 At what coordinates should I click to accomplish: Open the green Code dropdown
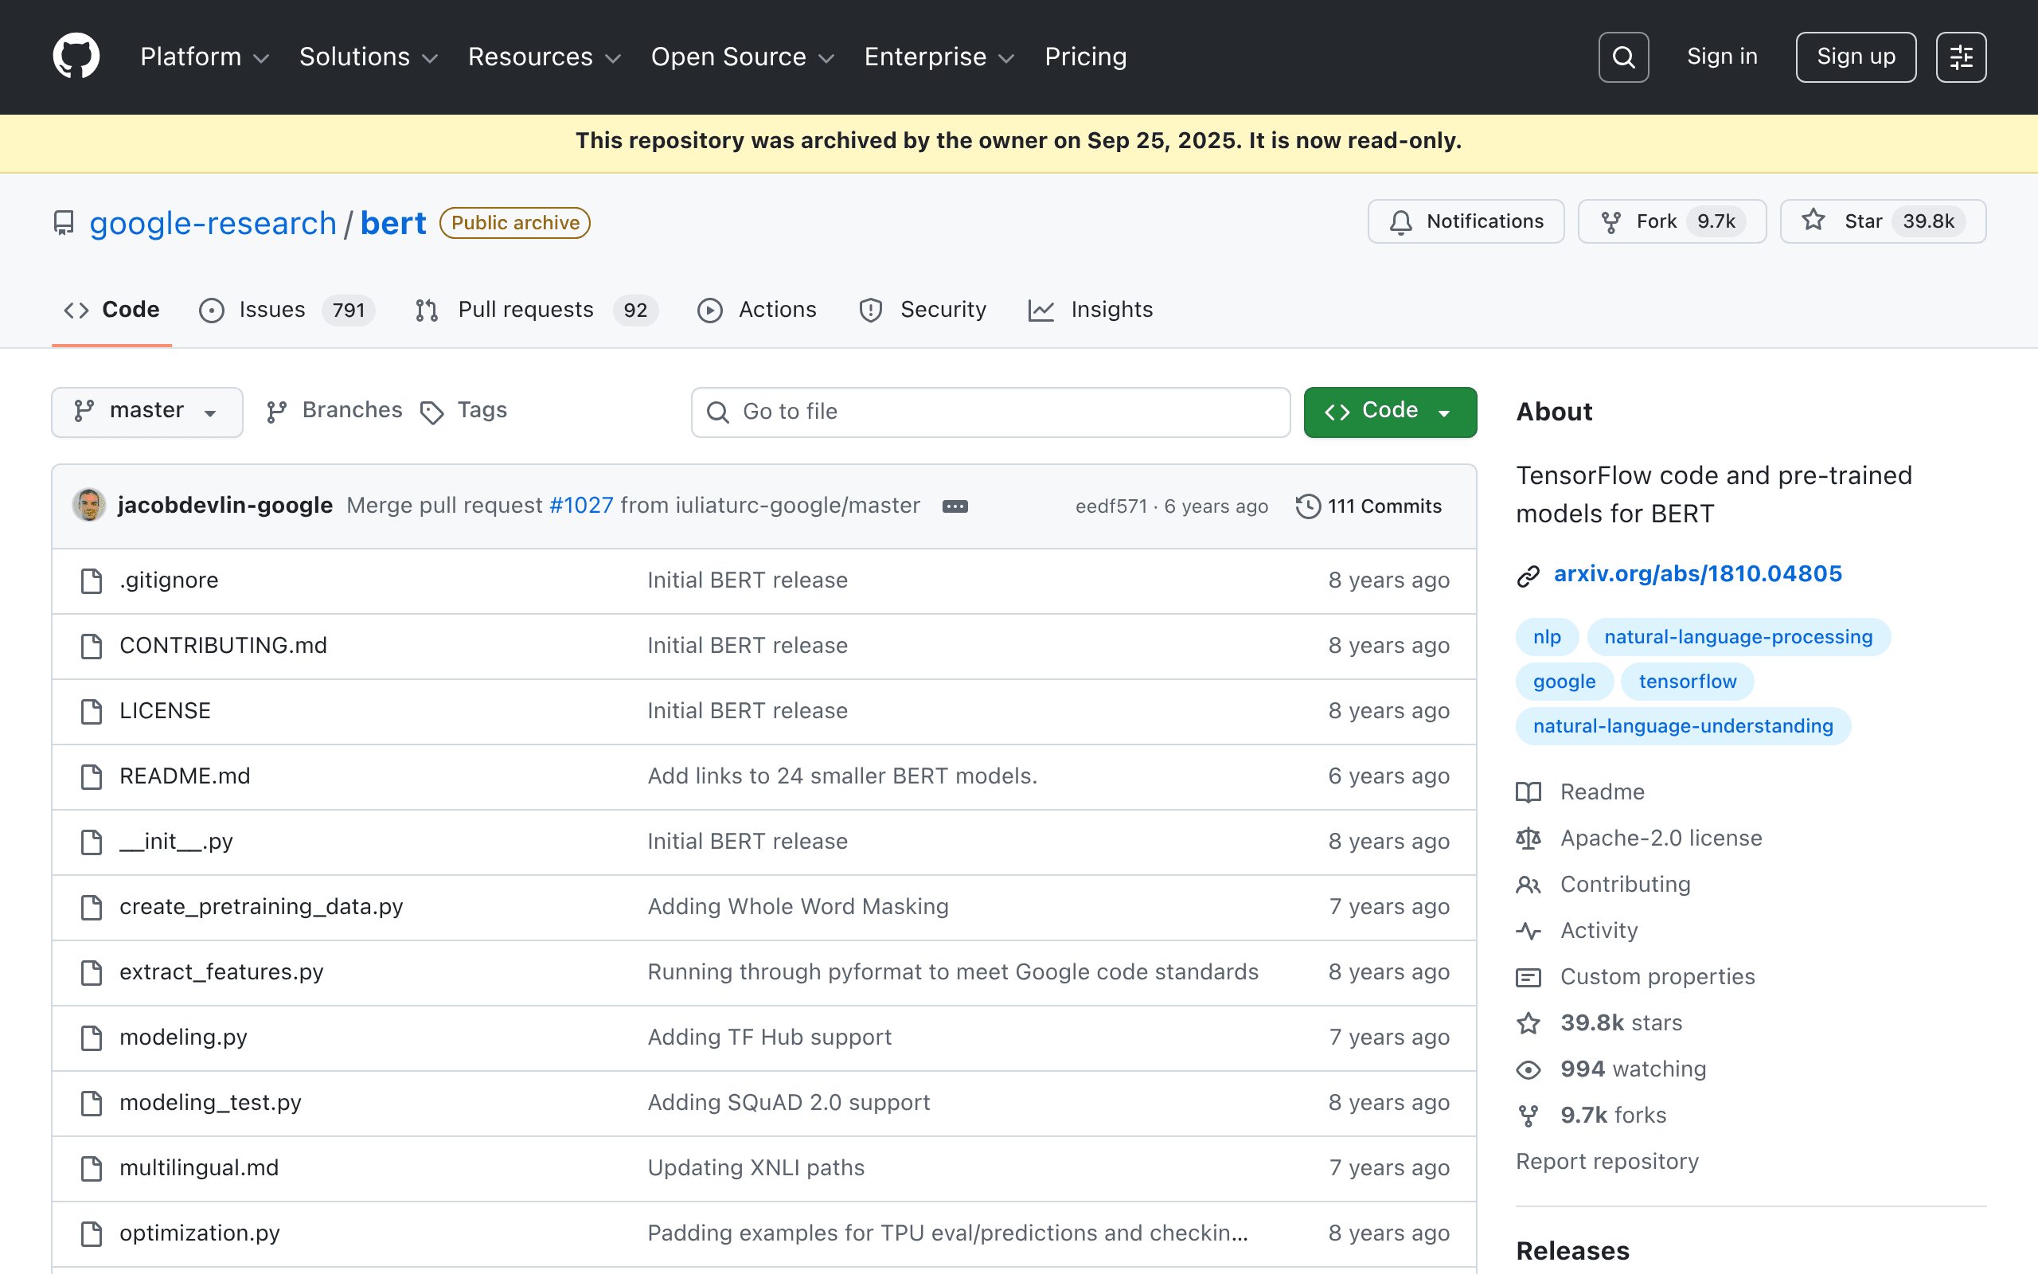1389,411
